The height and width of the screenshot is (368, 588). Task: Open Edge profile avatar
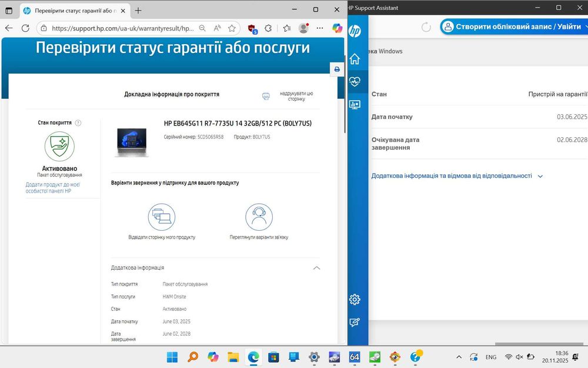[303, 28]
